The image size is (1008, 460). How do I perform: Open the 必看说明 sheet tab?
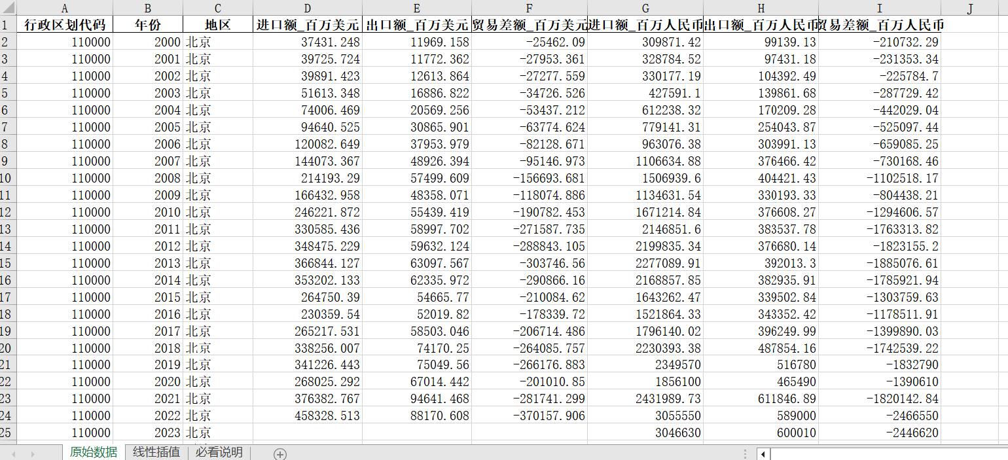(219, 452)
